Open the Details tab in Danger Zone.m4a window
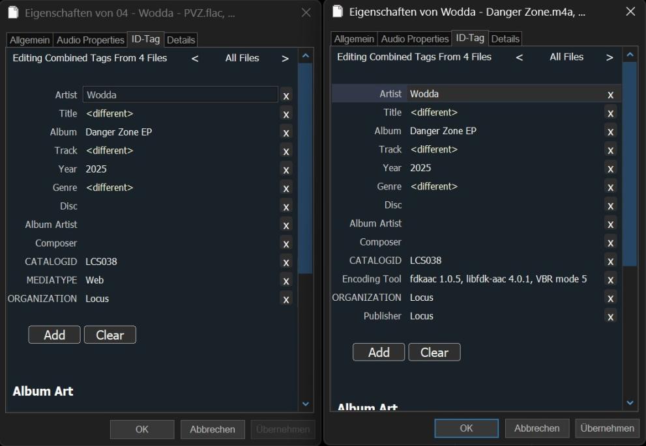 [505, 39]
